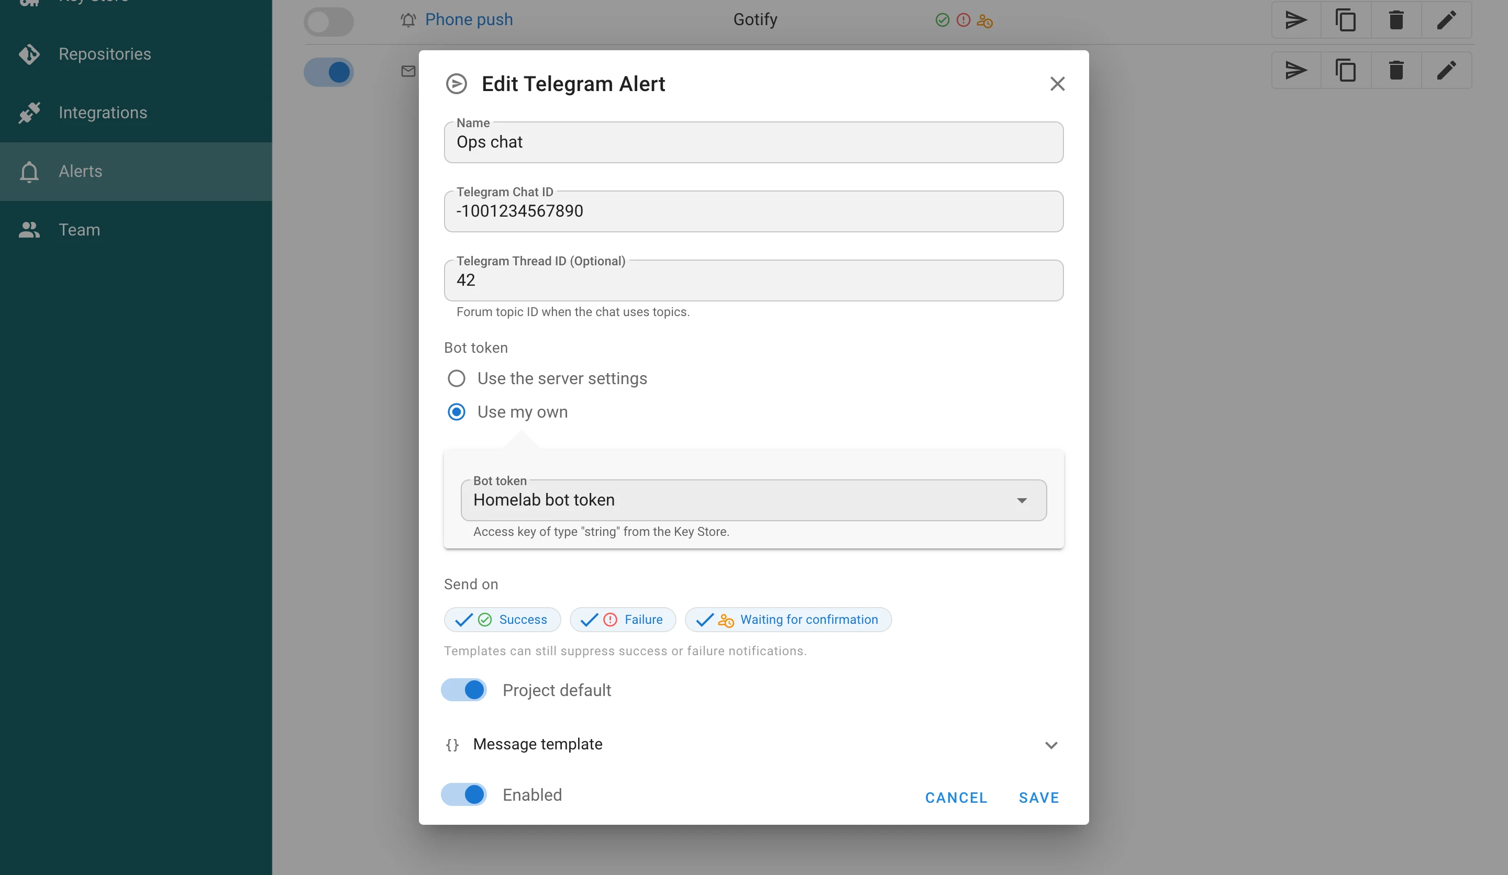Click the Repositories git icon
Image resolution: width=1508 pixels, height=875 pixels.
coord(29,54)
